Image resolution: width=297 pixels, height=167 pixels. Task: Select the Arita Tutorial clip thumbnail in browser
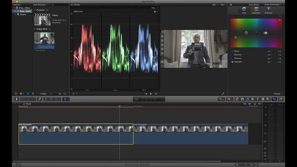coord(45,40)
